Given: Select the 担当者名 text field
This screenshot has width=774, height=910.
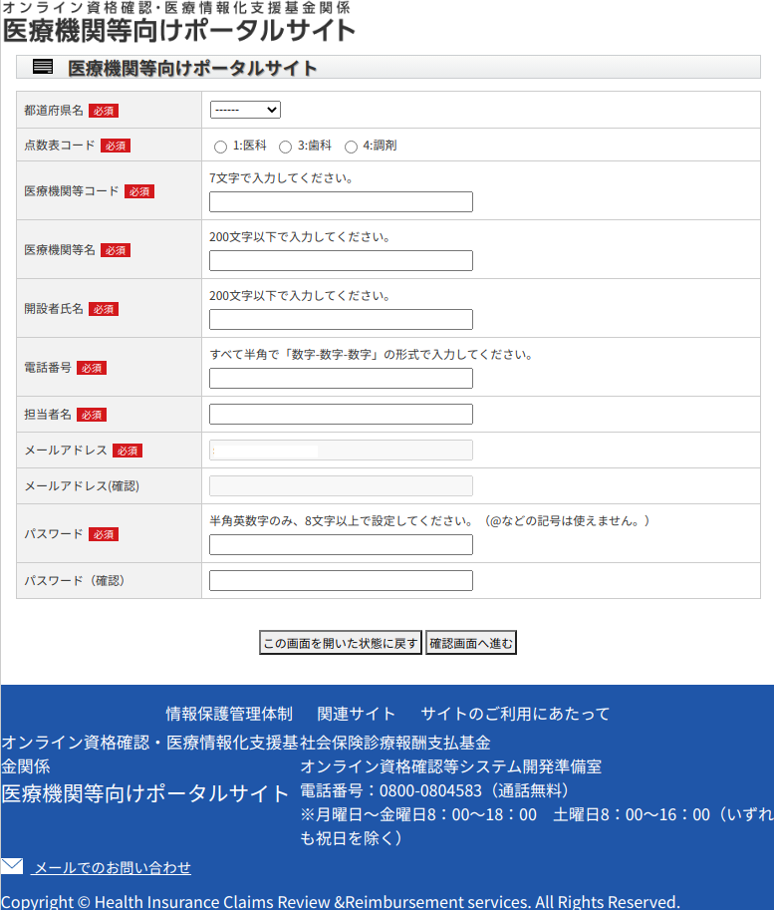Looking at the screenshot, I should click(x=341, y=415).
